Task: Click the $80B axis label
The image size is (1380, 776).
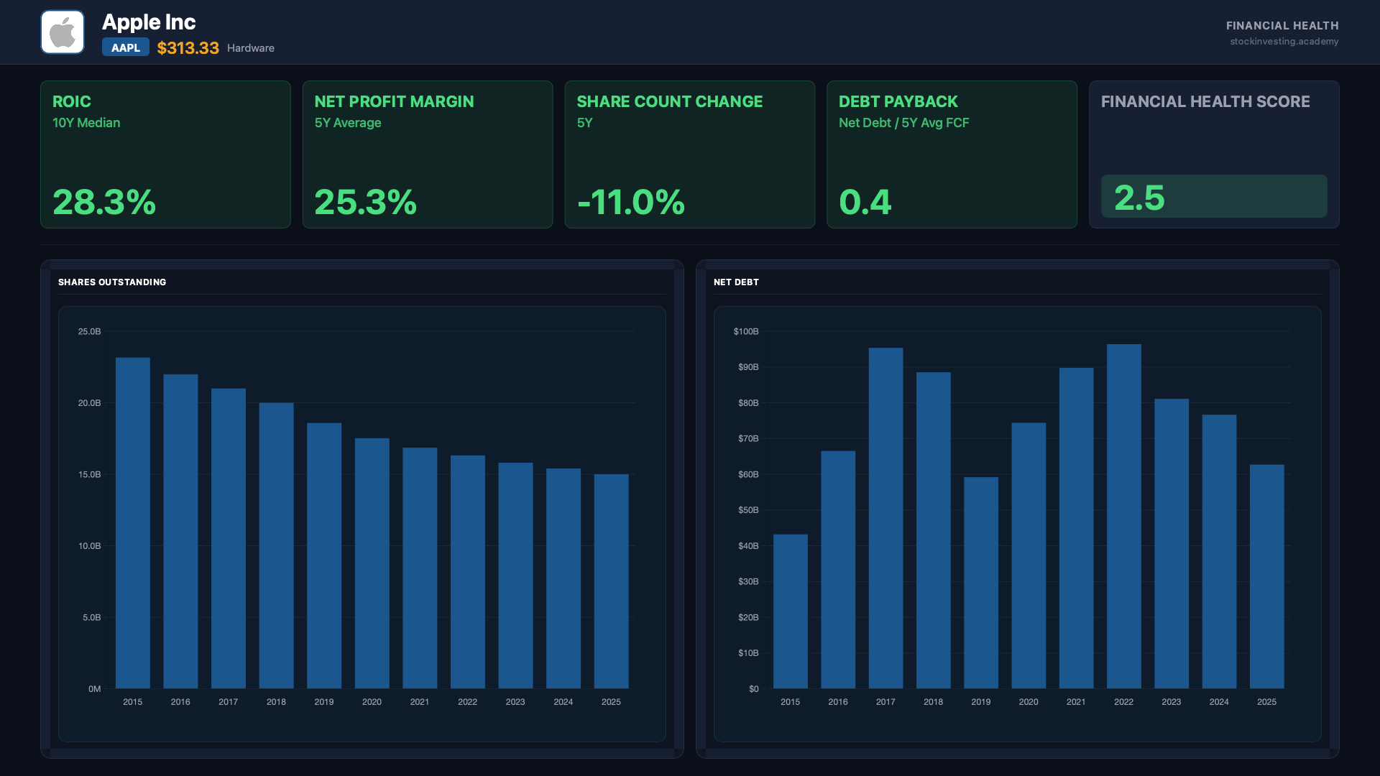Action: tap(748, 403)
